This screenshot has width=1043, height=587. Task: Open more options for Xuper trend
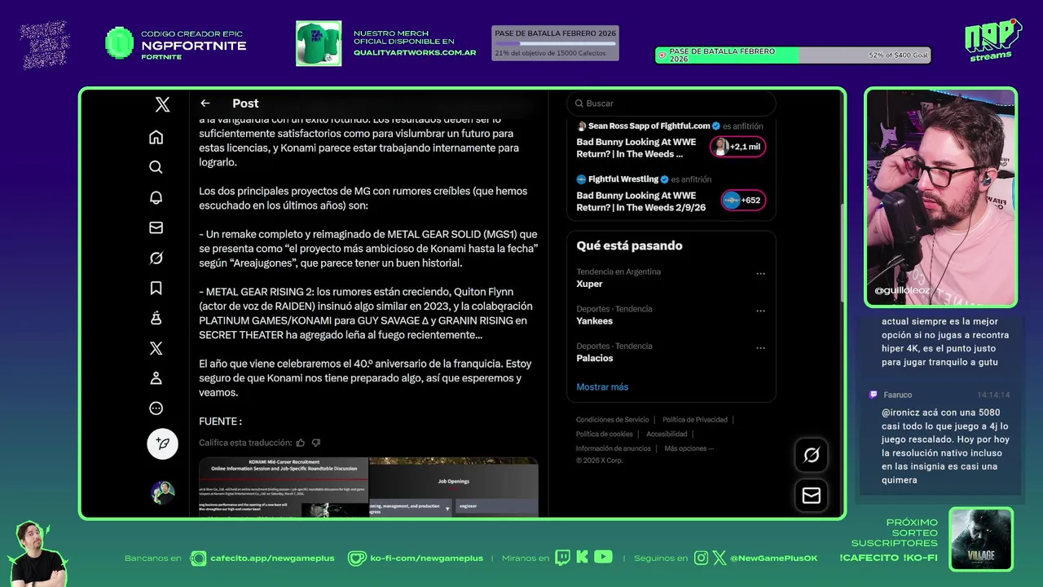tap(760, 274)
